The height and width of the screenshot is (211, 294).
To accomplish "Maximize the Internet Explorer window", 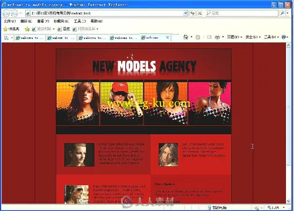I will click(x=281, y=5).
